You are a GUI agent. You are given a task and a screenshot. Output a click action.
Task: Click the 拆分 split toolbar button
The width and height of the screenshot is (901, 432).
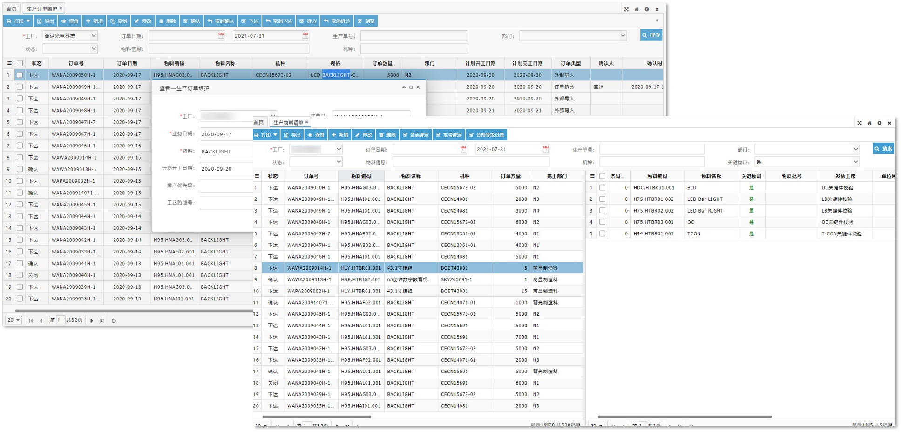(x=307, y=21)
